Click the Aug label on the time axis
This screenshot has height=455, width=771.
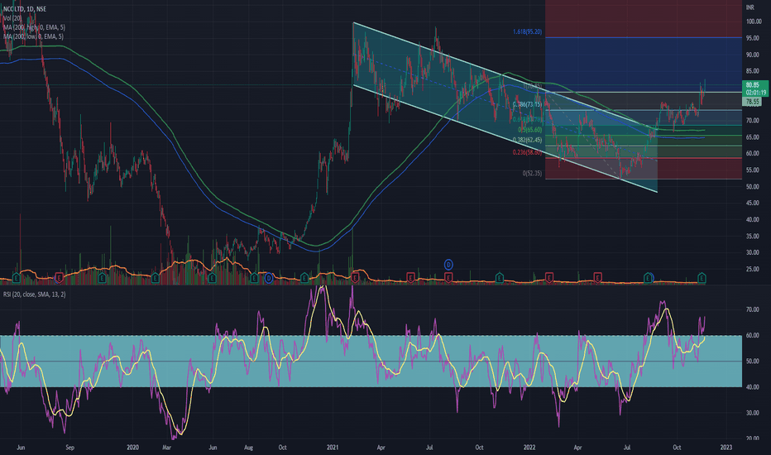coord(248,447)
